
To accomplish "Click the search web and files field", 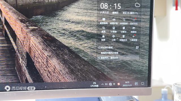I will [x=108, y=58].
